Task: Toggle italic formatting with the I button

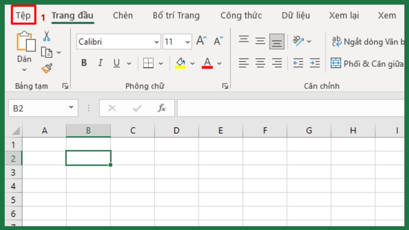Action: tap(100, 63)
